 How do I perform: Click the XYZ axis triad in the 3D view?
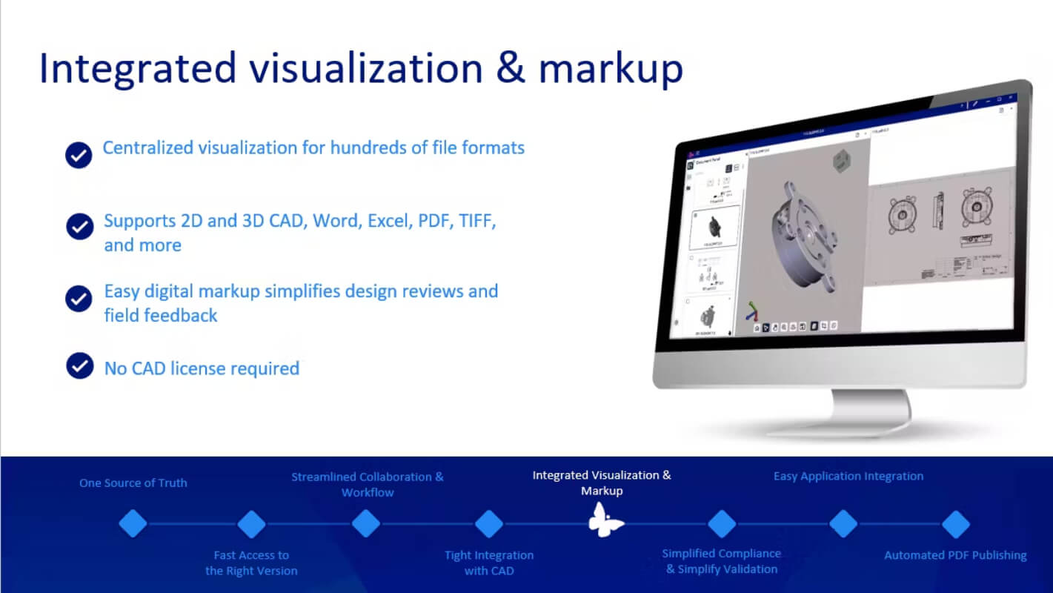752,311
